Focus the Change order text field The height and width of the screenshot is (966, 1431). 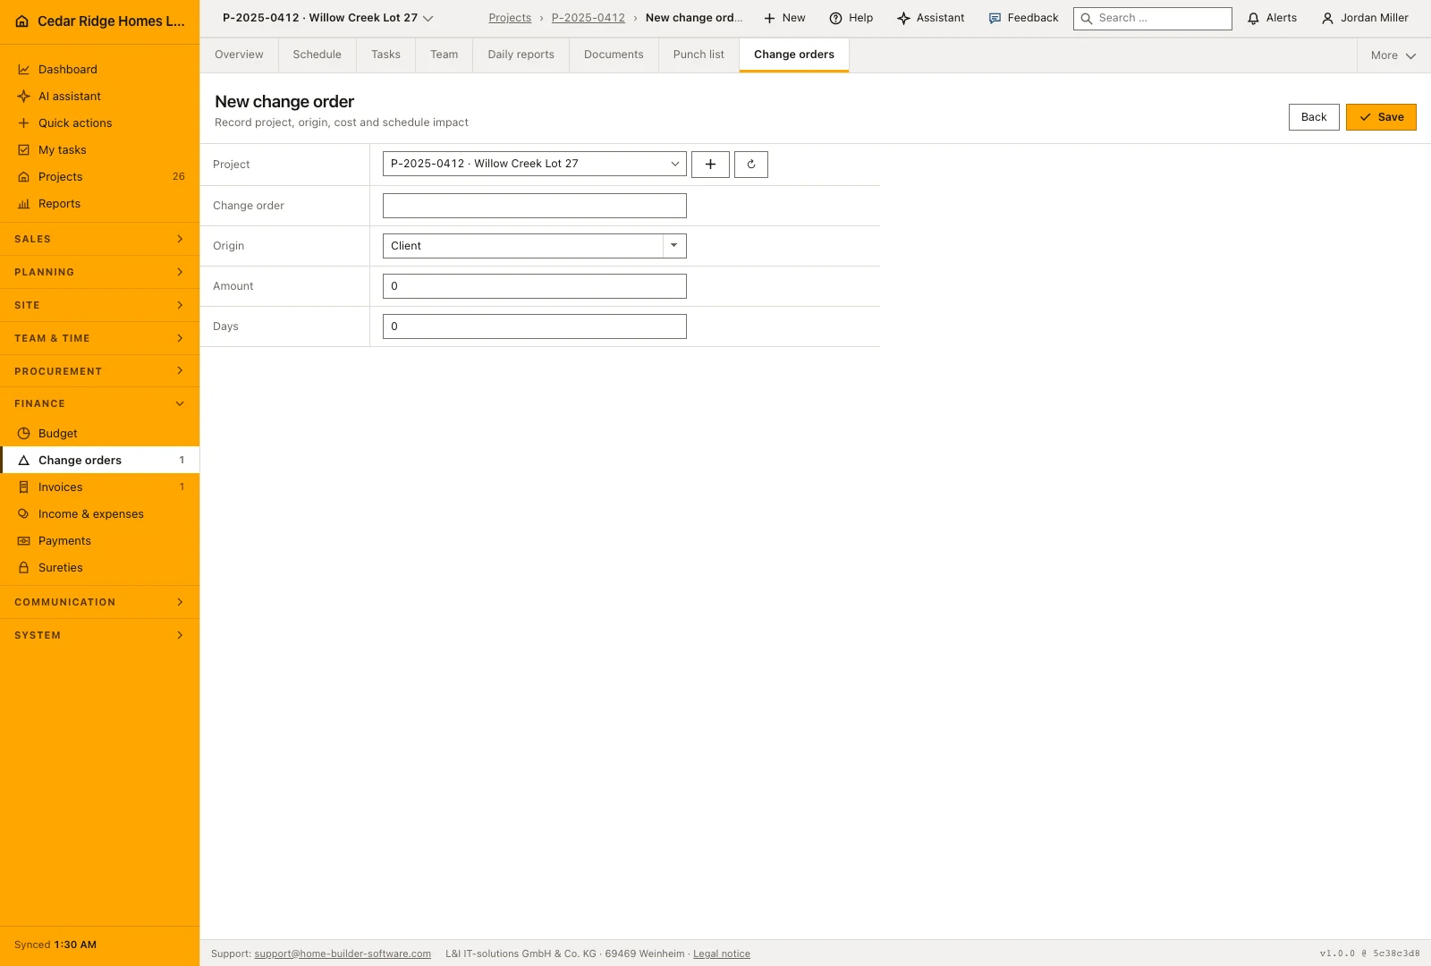[534, 206]
